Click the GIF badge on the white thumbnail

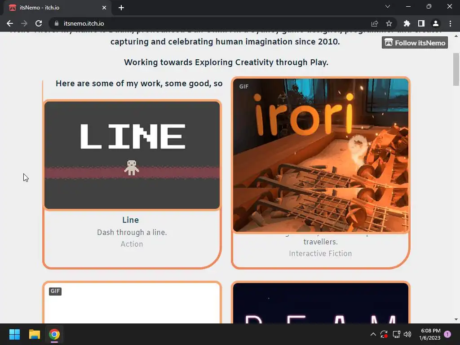click(x=55, y=291)
